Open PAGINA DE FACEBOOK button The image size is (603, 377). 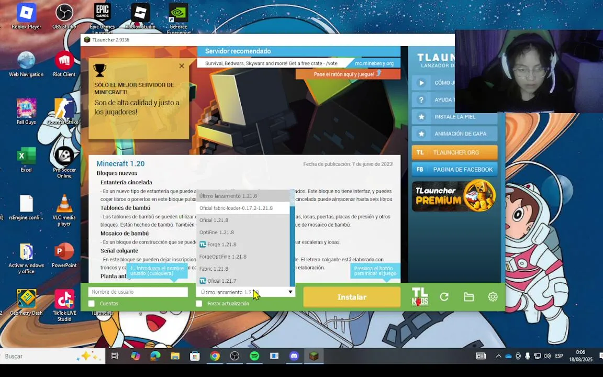point(454,169)
